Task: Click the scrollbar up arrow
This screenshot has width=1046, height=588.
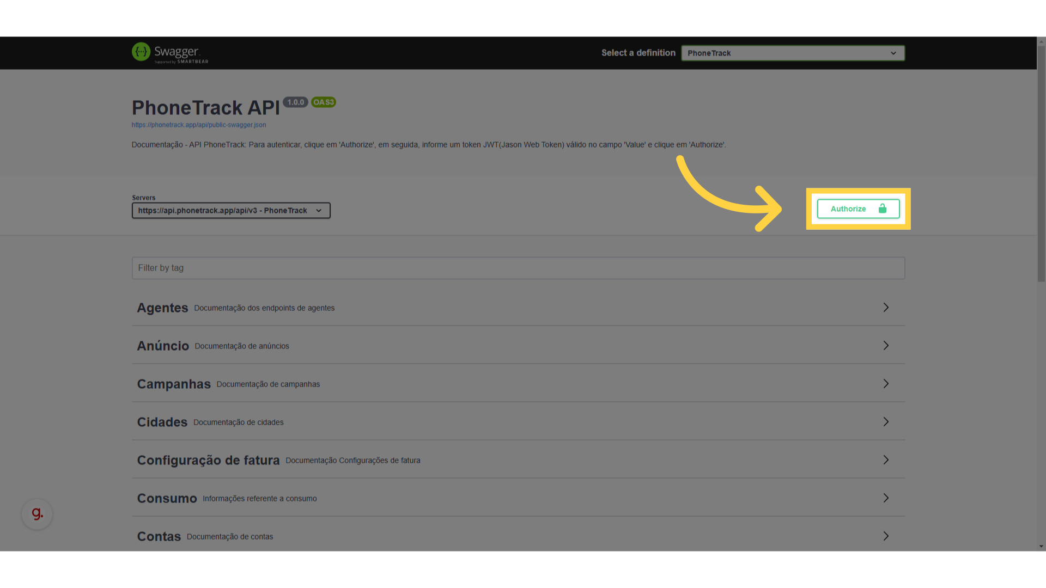Action: click(x=1041, y=41)
